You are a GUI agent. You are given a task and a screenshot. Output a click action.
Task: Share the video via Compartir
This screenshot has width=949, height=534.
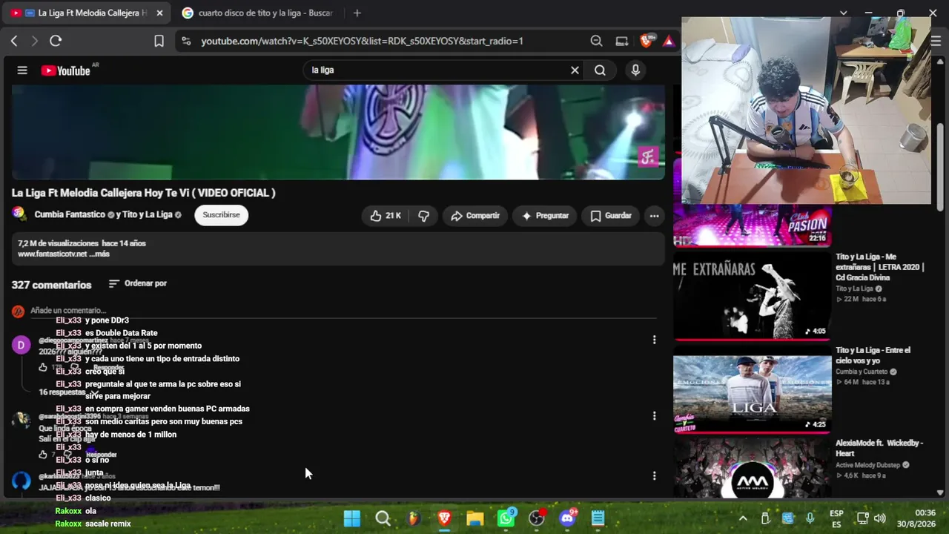tap(475, 216)
